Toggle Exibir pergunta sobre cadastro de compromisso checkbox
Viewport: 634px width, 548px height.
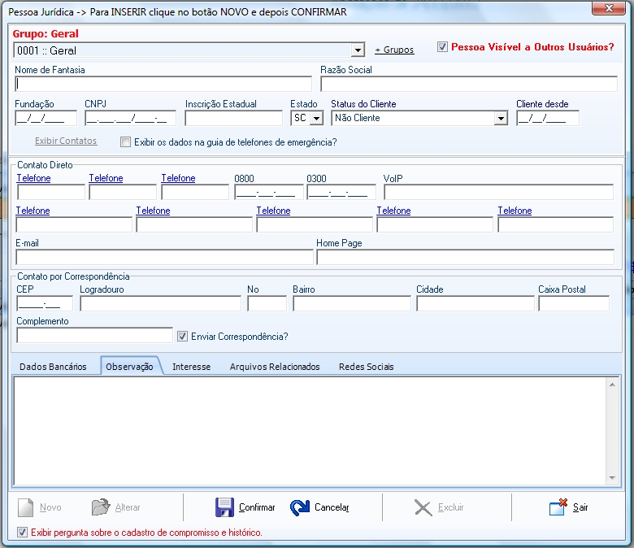click(22, 533)
